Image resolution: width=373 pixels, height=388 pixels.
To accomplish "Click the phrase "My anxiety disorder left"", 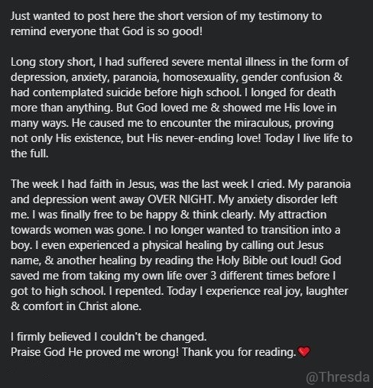I will pos(277,199).
